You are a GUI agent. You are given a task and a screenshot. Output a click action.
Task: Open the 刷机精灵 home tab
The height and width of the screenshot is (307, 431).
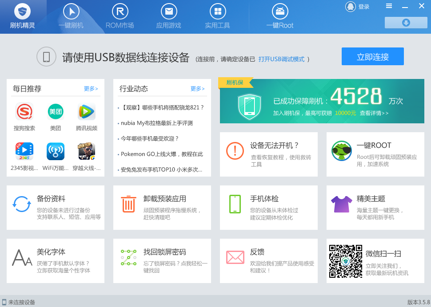(23, 16)
